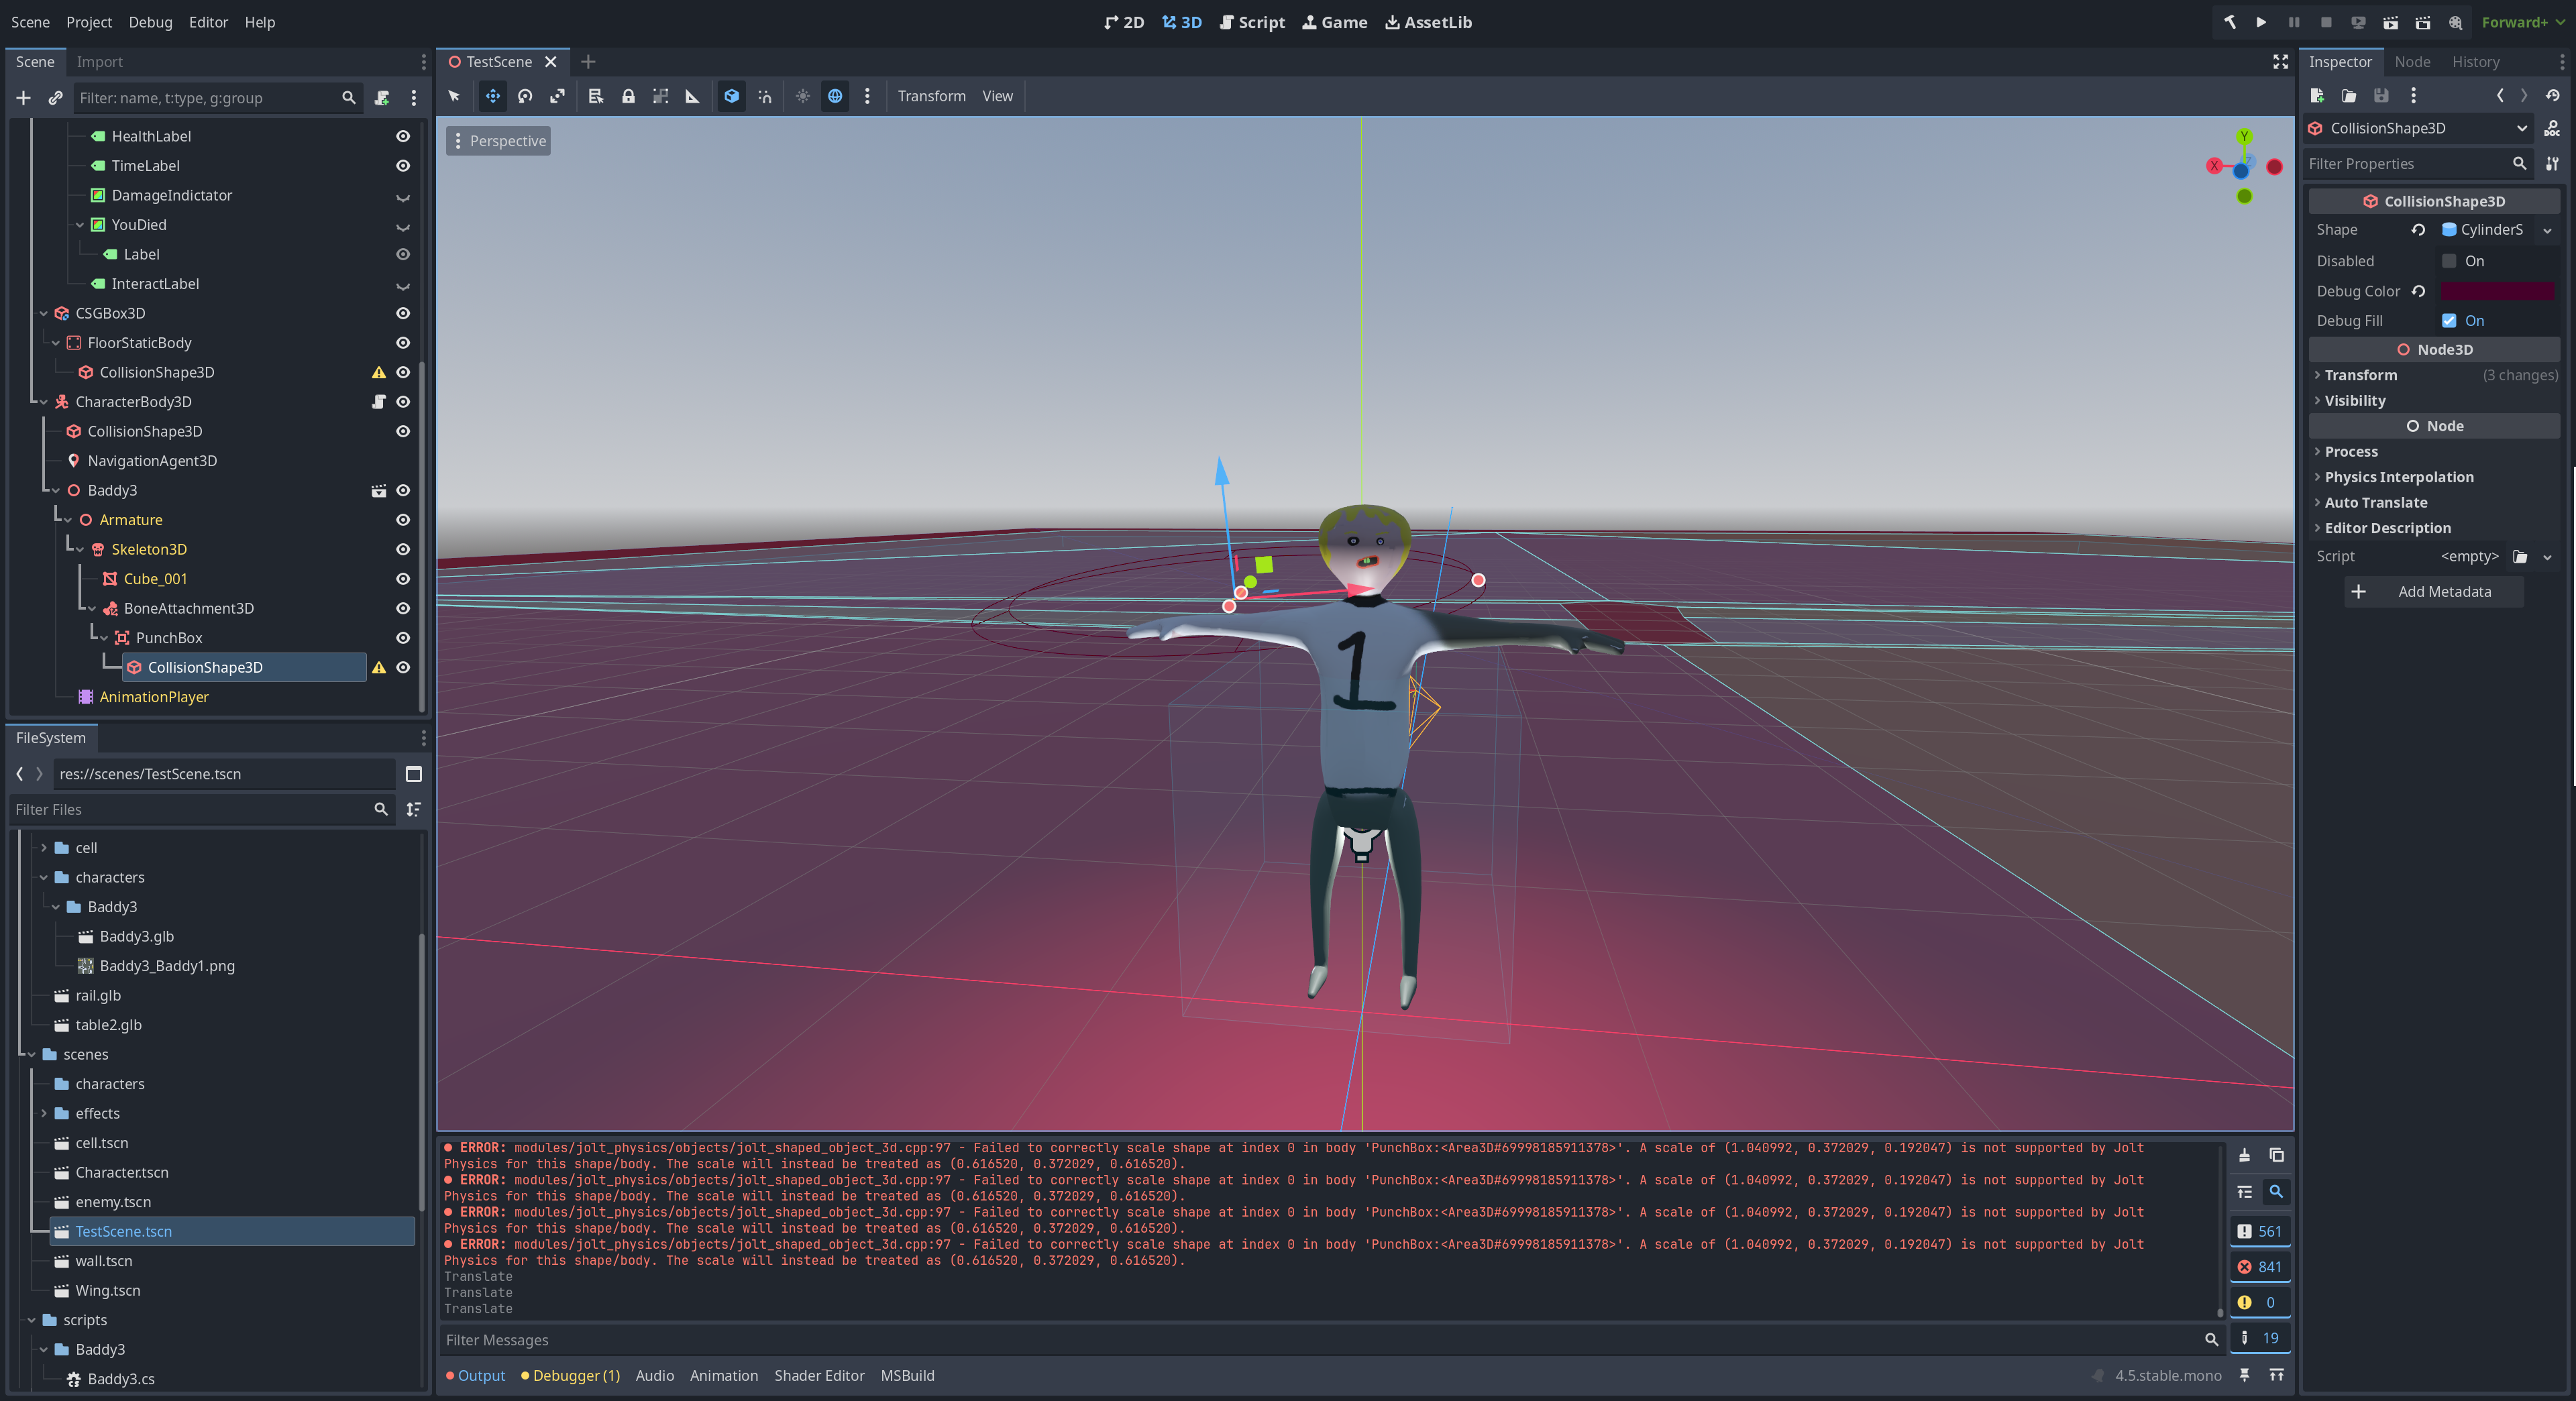The height and width of the screenshot is (1401, 2576).
Task: Open the Project menu
Action: click(x=88, y=21)
